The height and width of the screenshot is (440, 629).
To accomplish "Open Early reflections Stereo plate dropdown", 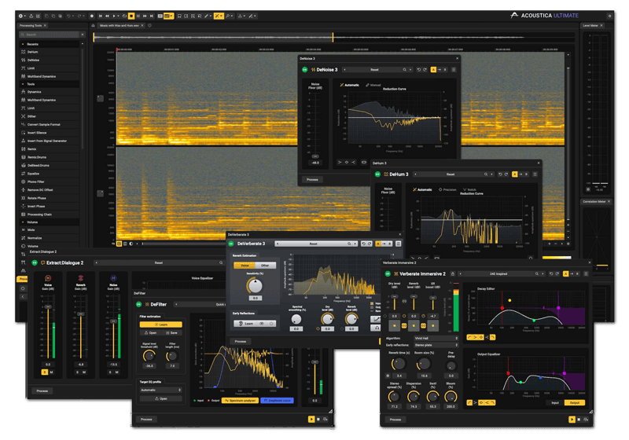I will 436,345.
